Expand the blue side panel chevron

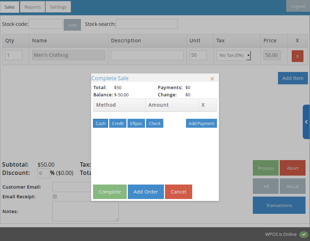tap(306, 122)
